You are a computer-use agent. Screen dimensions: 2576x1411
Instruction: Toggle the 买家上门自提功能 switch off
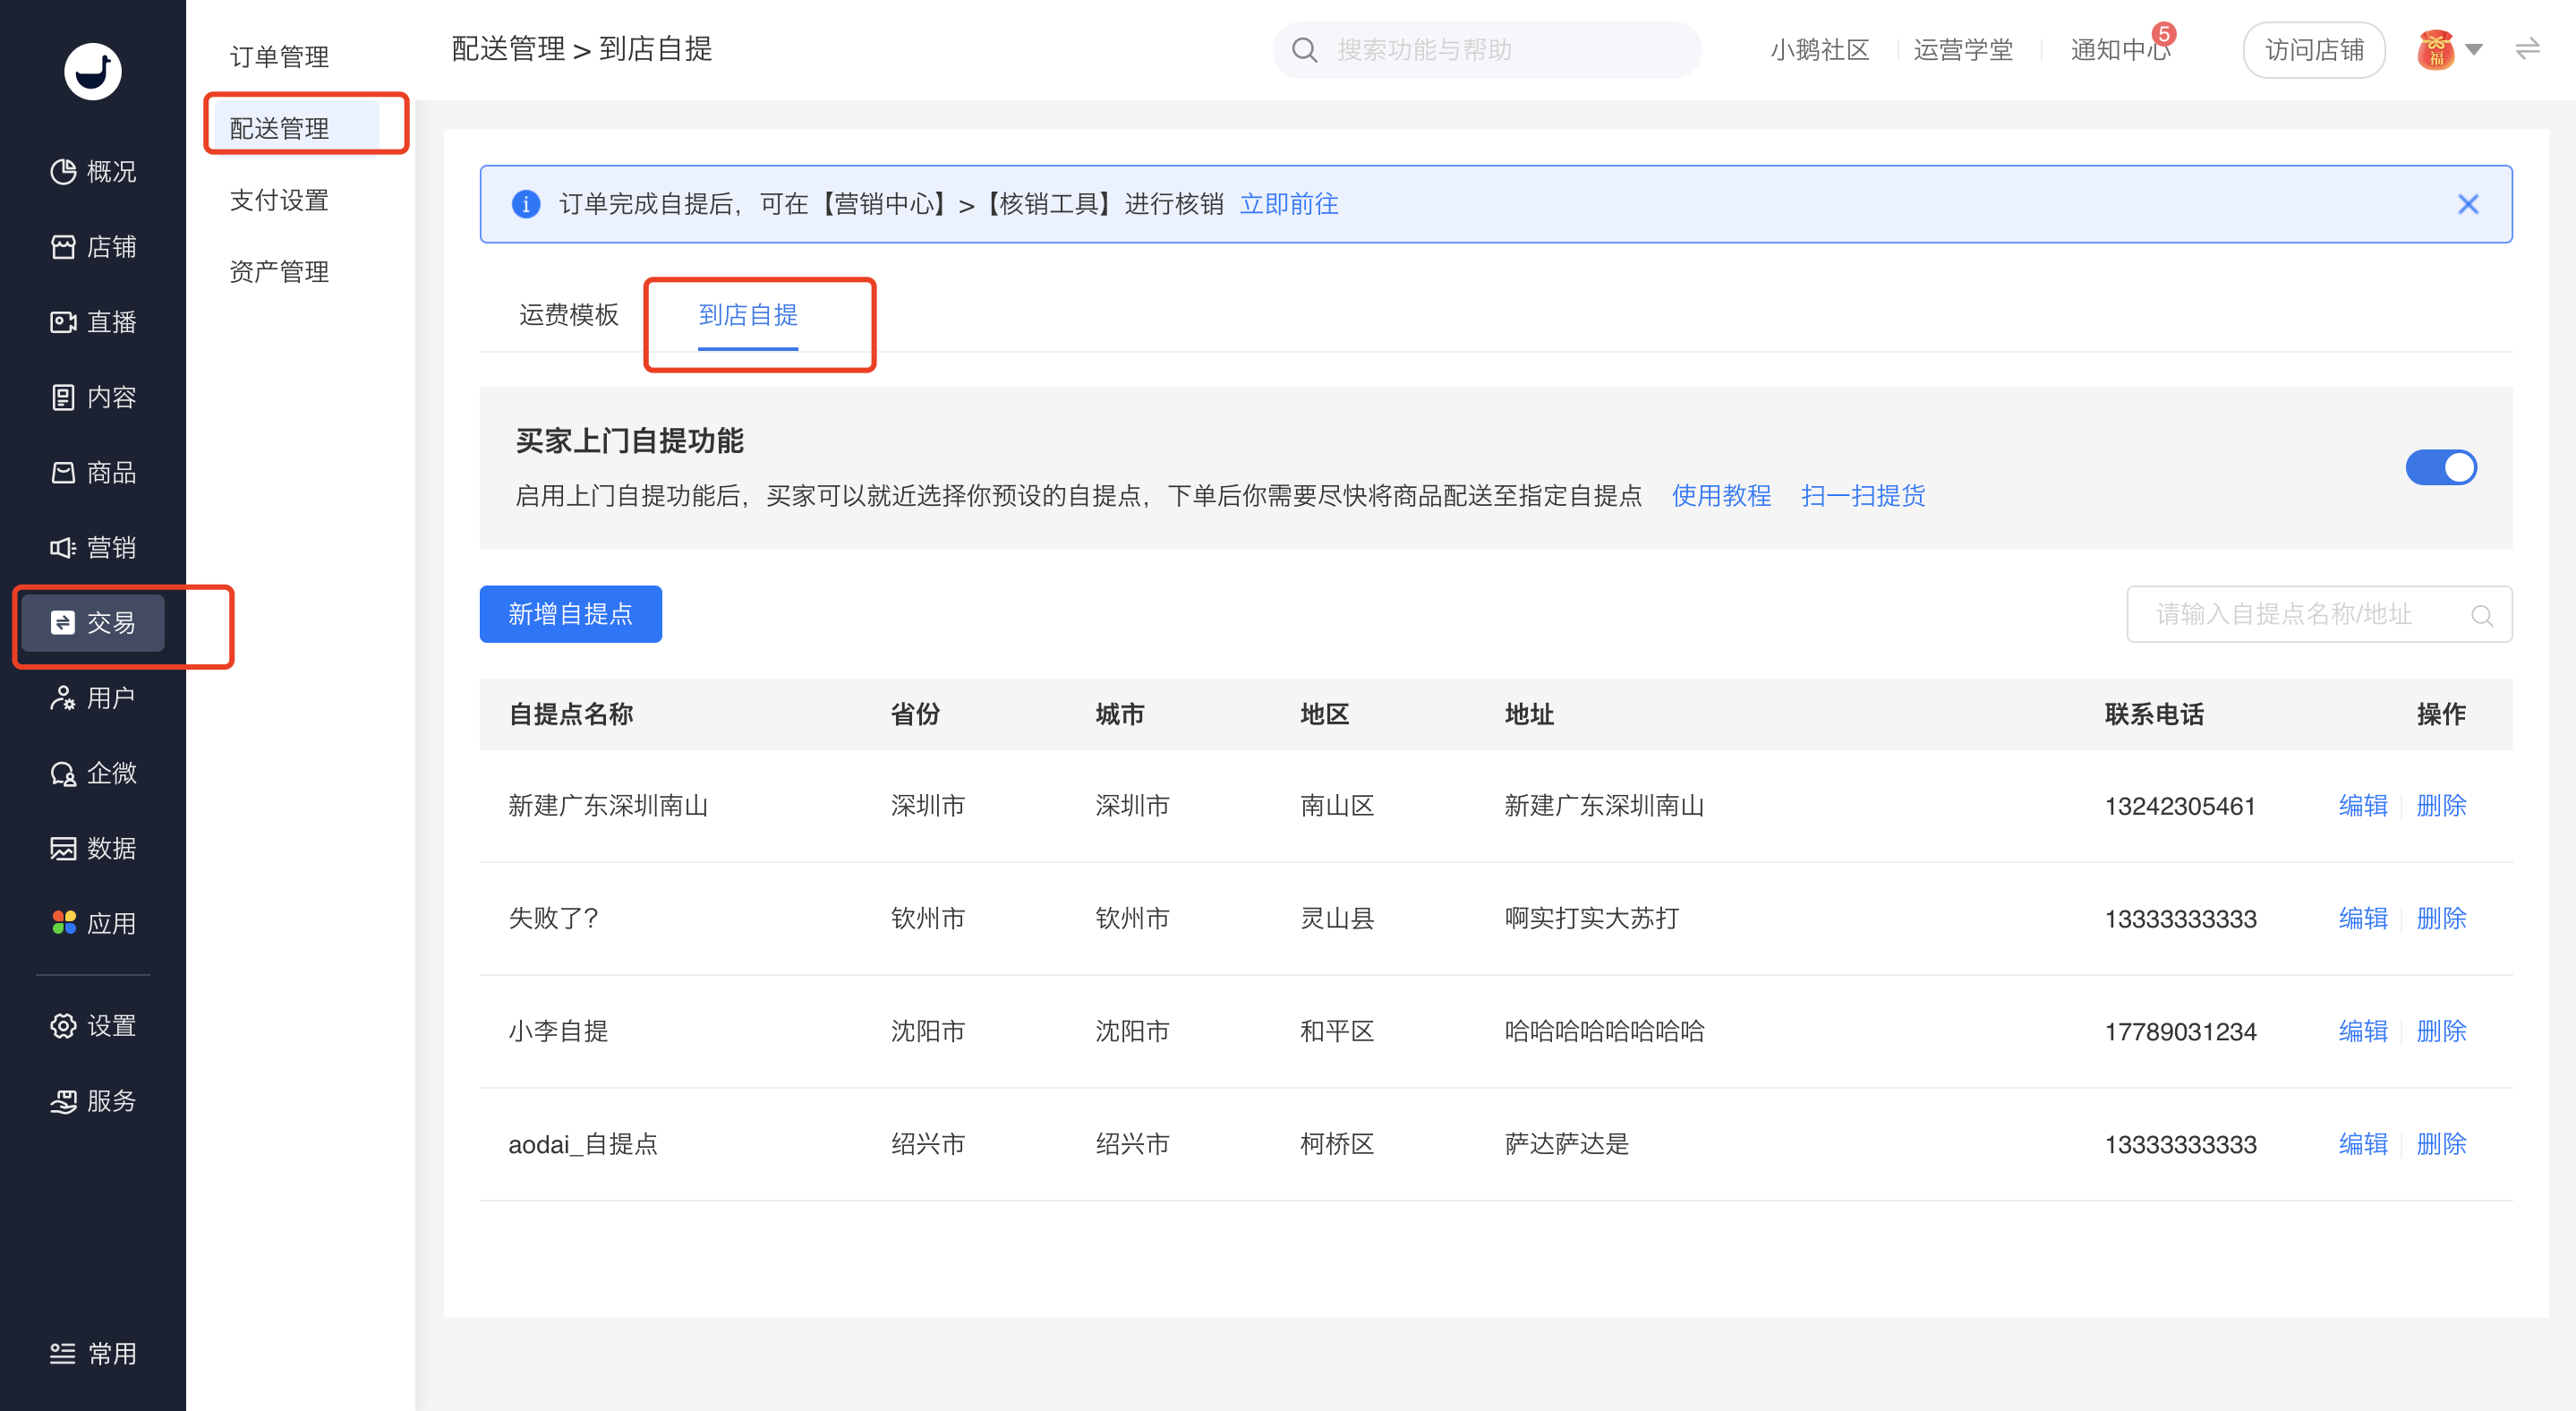coord(2441,467)
